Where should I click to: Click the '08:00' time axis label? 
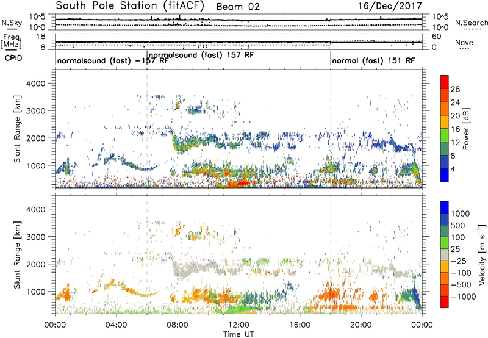pos(178,325)
